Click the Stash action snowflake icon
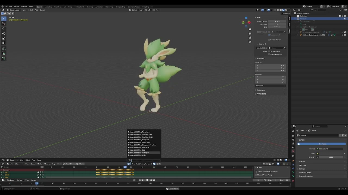The width and height of the screenshot is (348, 195). (x=77, y=164)
